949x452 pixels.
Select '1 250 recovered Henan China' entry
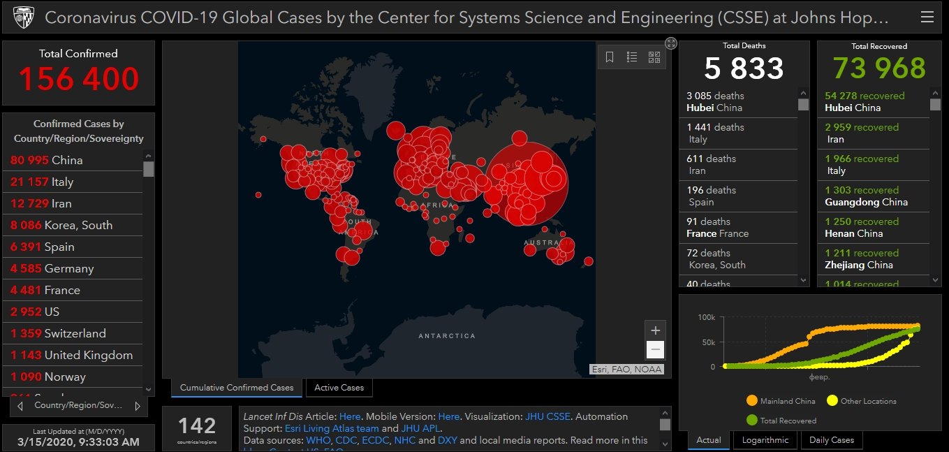tap(874, 228)
